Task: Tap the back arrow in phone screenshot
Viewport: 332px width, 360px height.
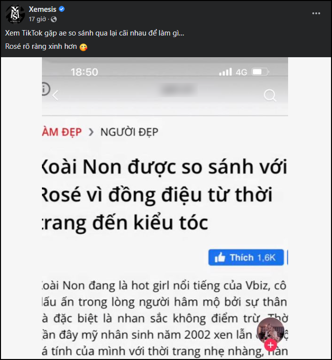Action: click(x=55, y=95)
